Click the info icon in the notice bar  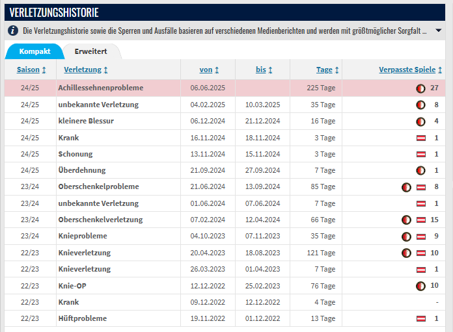[12, 31]
